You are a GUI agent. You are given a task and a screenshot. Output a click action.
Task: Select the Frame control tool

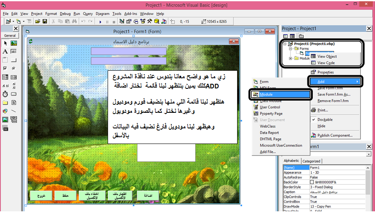pos(5,60)
